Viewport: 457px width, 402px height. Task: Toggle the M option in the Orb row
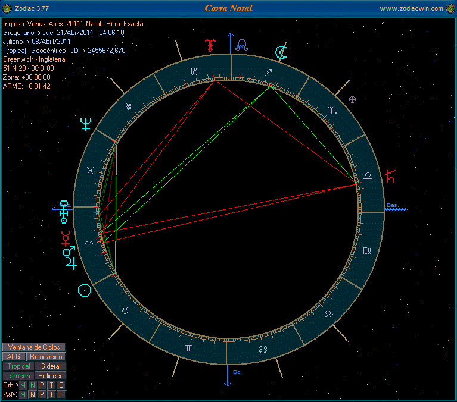pyautogui.click(x=23, y=385)
